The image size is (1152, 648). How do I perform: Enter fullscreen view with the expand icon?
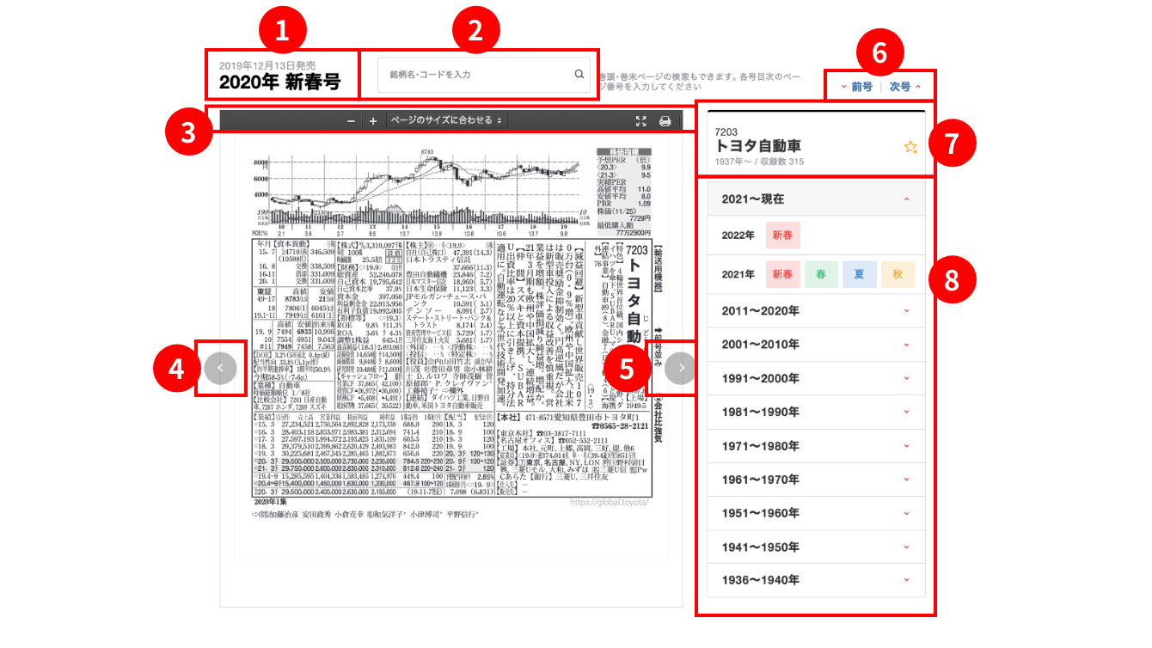tap(640, 121)
